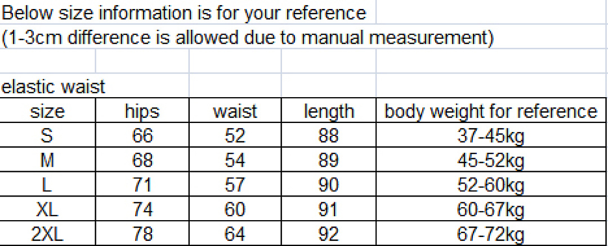Click the waist value 54 cell
This screenshot has height=246, width=608.
tap(235, 160)
